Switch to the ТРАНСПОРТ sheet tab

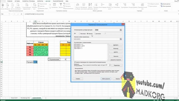[14, 98]
